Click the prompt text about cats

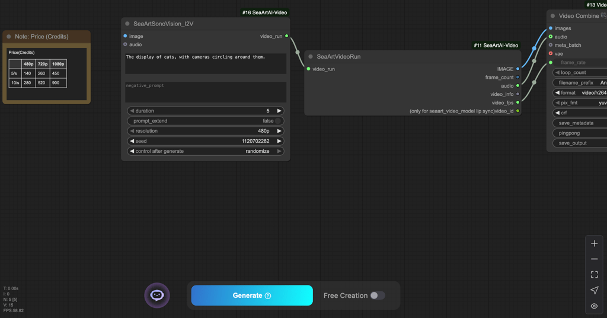[x=196, y=57]
